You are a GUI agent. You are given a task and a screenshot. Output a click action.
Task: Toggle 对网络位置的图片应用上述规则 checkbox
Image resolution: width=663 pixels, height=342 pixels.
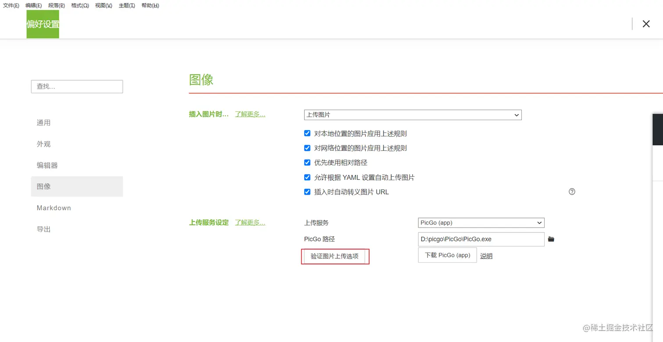307,148
